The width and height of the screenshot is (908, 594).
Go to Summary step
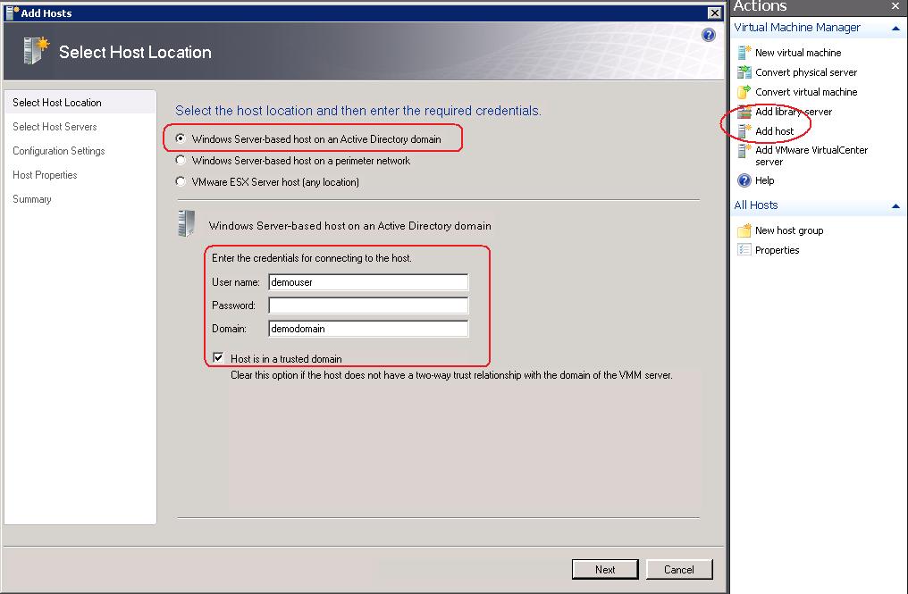pyautogui.click(x=32, y=199)
